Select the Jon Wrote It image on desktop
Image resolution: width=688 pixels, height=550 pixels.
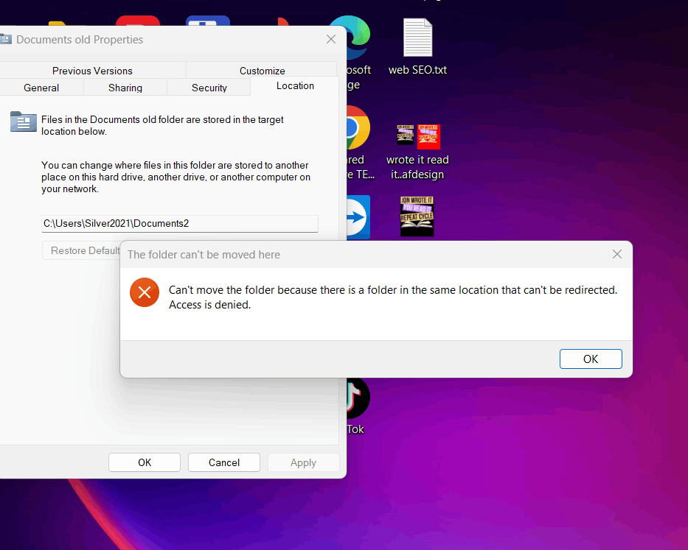pyautogui.click(x=417, y=216)
